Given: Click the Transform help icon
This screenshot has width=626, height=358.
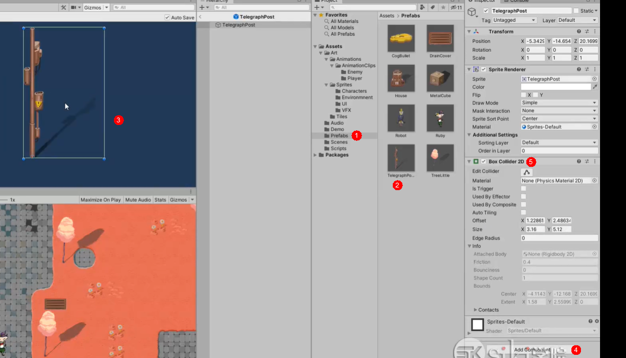Looking at the screenshot, I should pyautogui.click(x=578, y=31).
